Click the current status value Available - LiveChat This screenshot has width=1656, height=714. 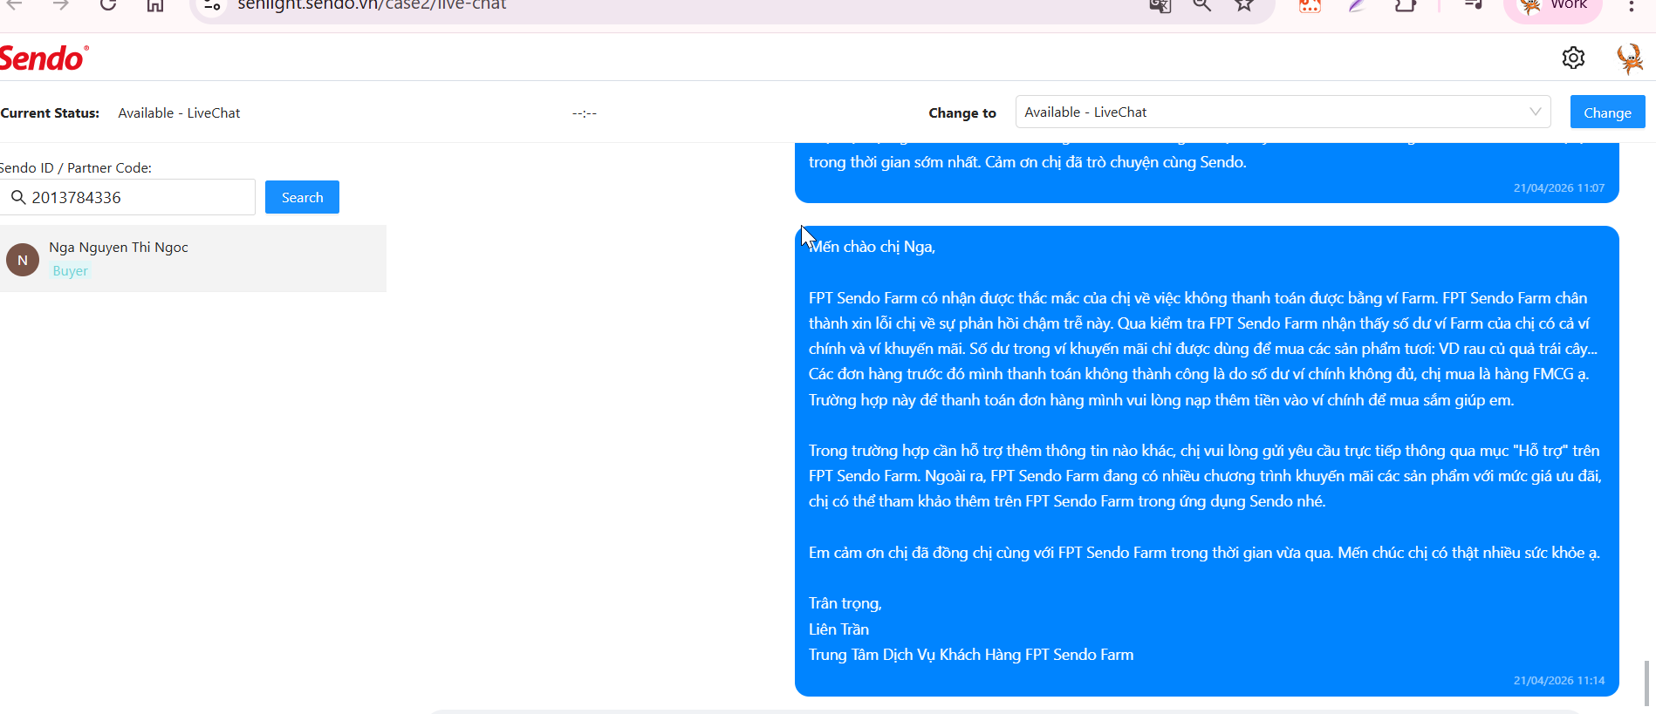179,113
